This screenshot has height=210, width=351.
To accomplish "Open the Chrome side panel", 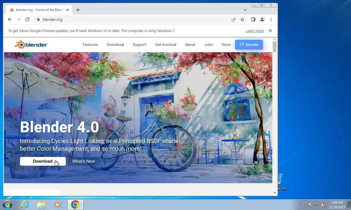I will click(x=253, y=19).
